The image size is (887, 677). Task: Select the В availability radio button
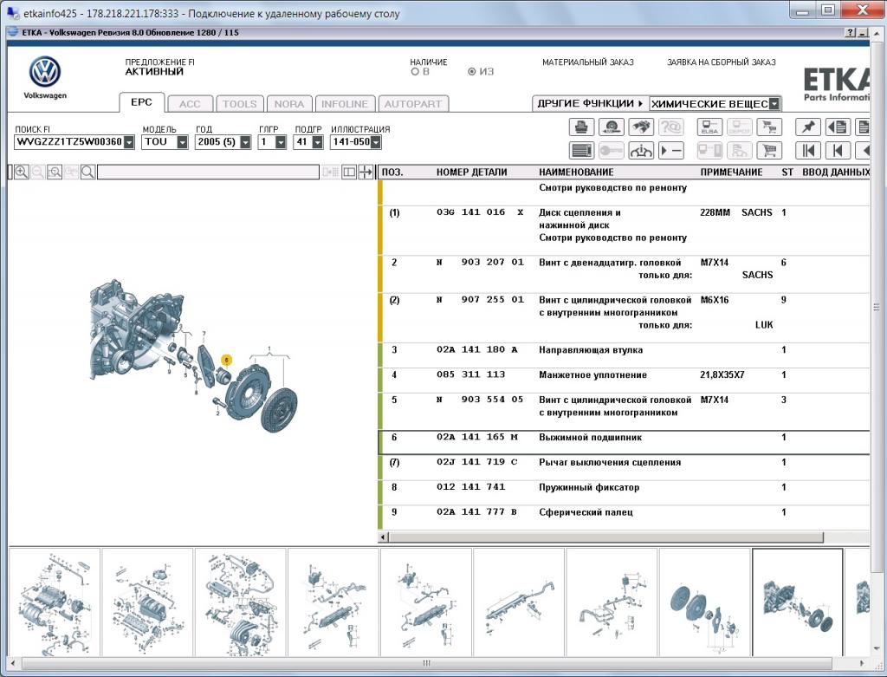(x=415, y=72)
